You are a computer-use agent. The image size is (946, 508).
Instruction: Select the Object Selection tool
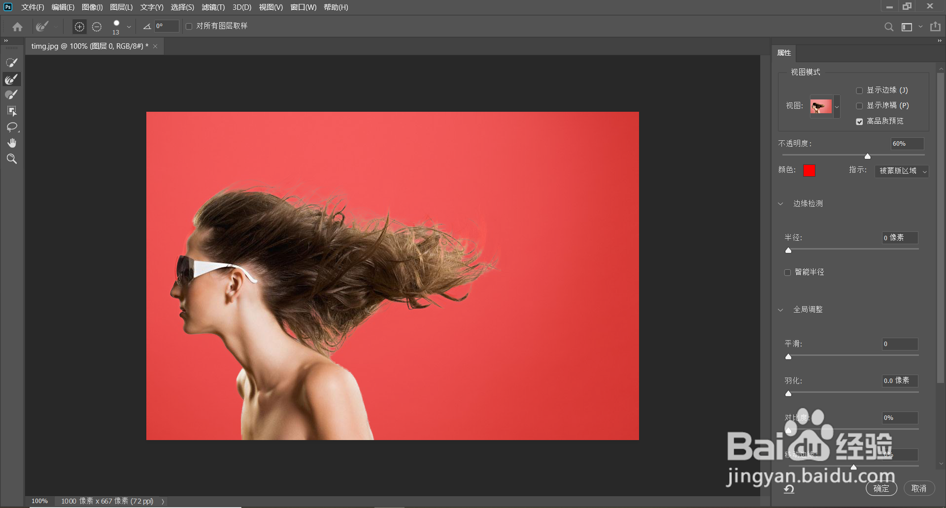coord(12,111)
